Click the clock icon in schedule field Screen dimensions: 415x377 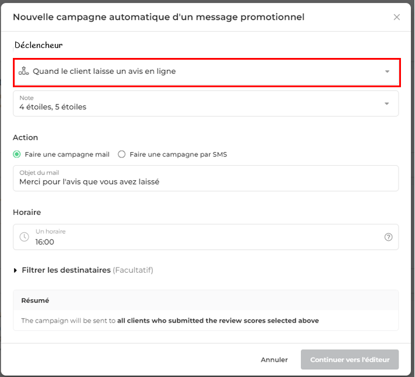coord(25,237)
